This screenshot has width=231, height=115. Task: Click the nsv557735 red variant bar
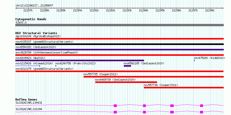point(154,77)
